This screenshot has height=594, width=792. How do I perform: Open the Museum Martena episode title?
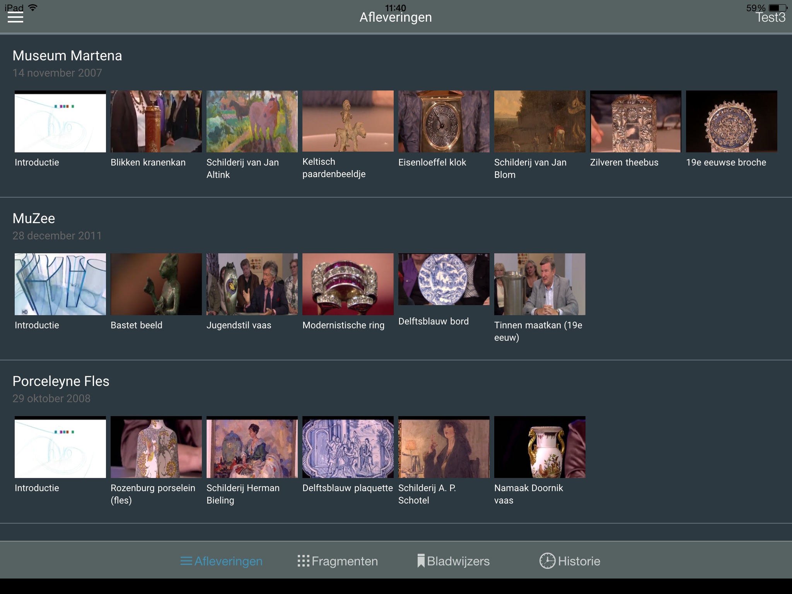pyautogui.click(x=67, y=56)
